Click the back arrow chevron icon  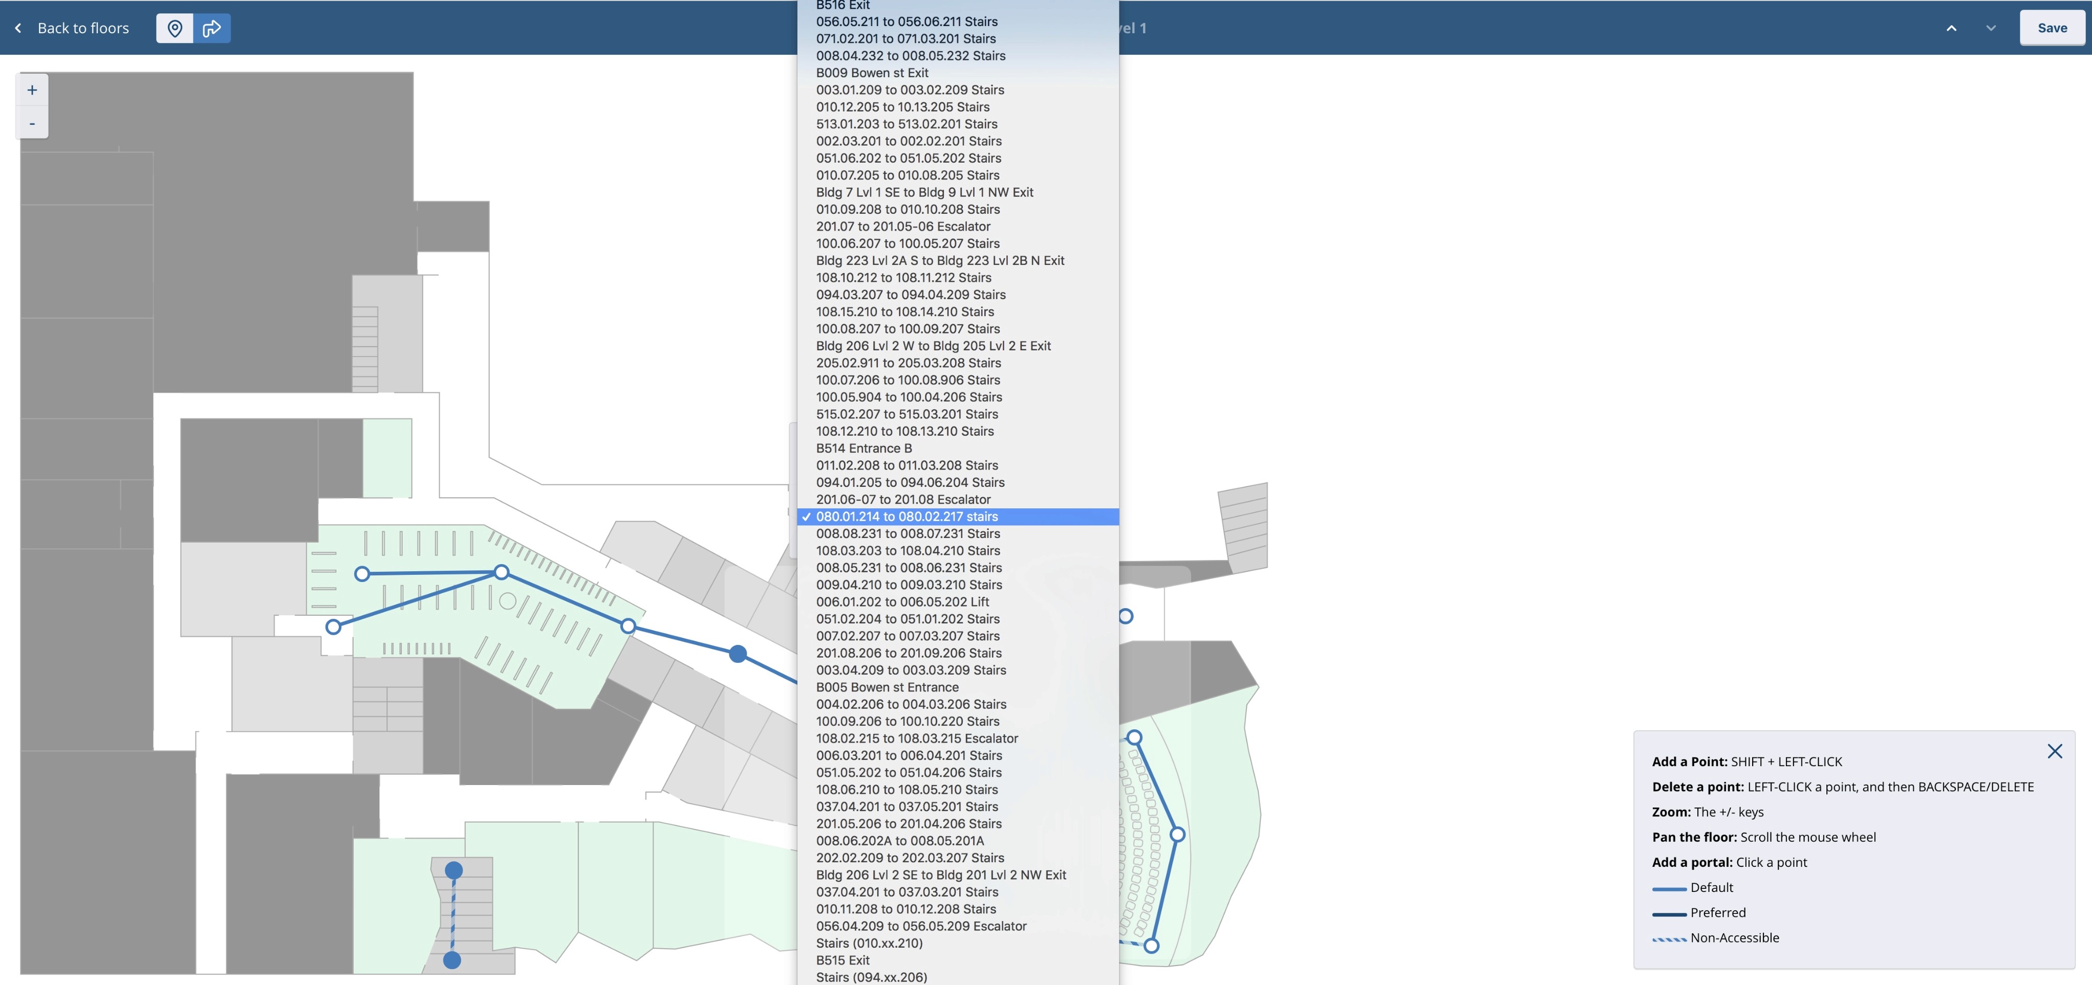(x=18, y=29)
